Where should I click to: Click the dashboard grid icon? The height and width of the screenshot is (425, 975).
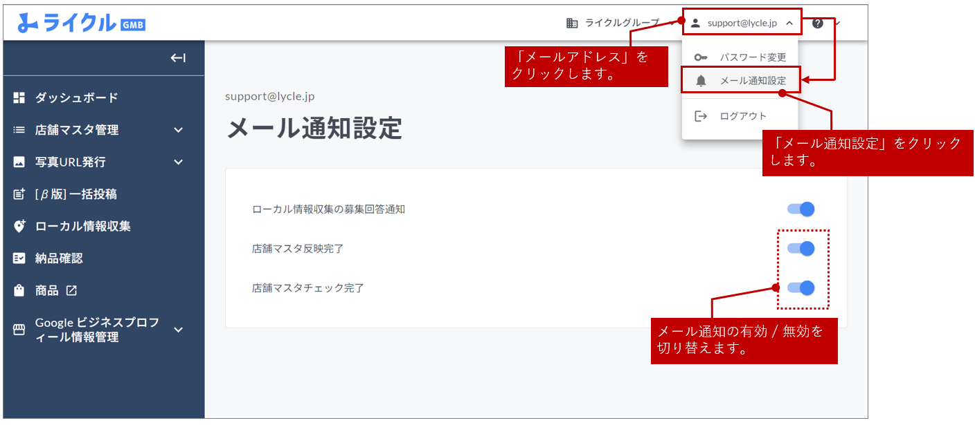19,98
